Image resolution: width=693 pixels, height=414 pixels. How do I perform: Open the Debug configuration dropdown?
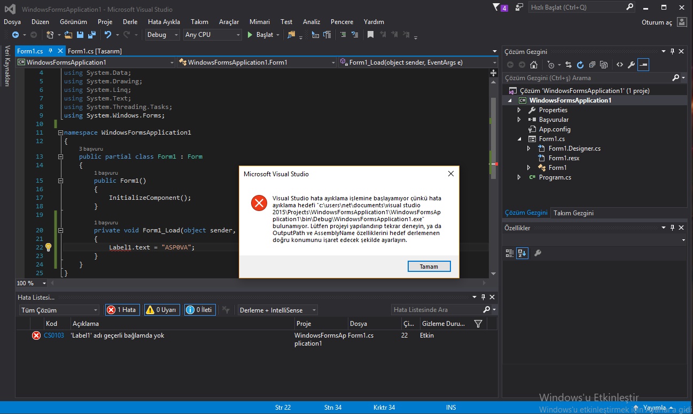pos(163,35)
